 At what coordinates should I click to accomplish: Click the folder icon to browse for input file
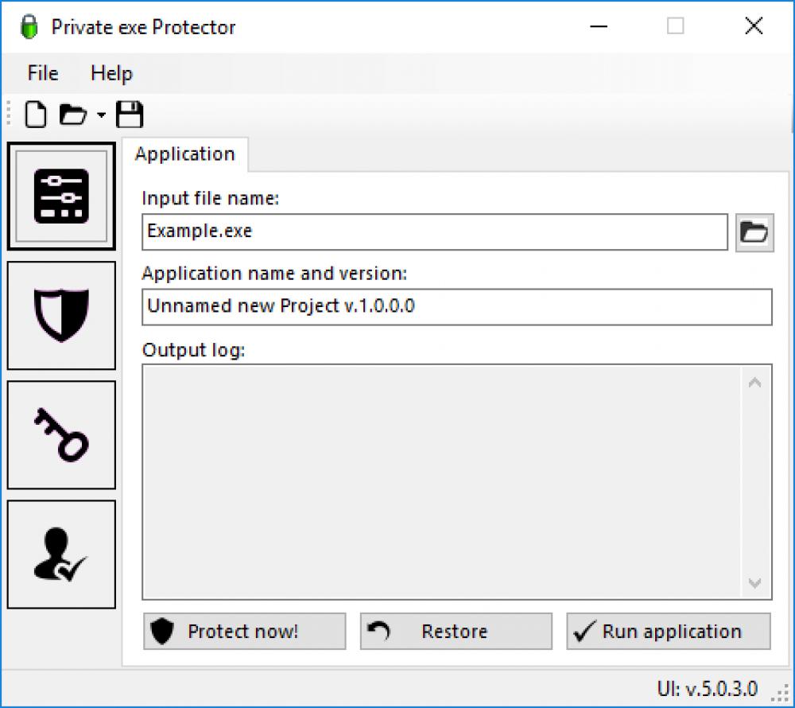[754, 232]
